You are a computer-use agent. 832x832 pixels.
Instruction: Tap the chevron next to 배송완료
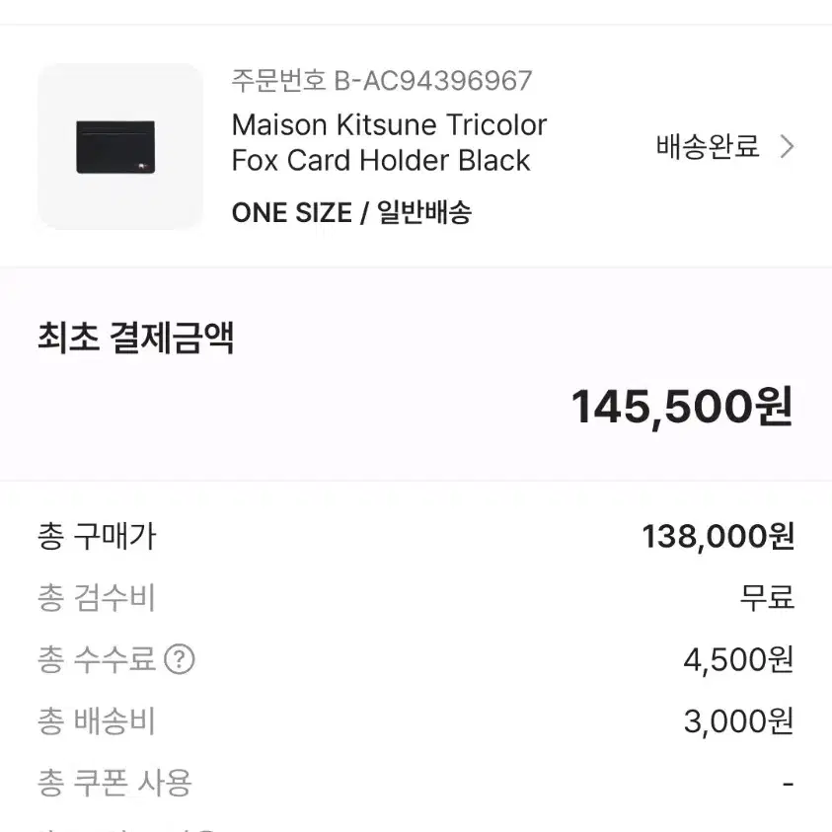787,146
